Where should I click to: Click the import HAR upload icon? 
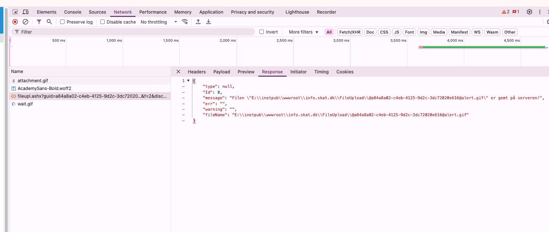(x=198, y=22)
